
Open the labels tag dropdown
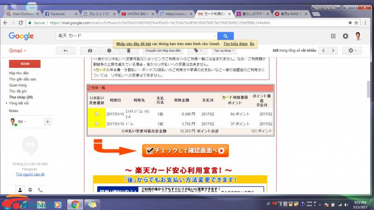point(198,51)
